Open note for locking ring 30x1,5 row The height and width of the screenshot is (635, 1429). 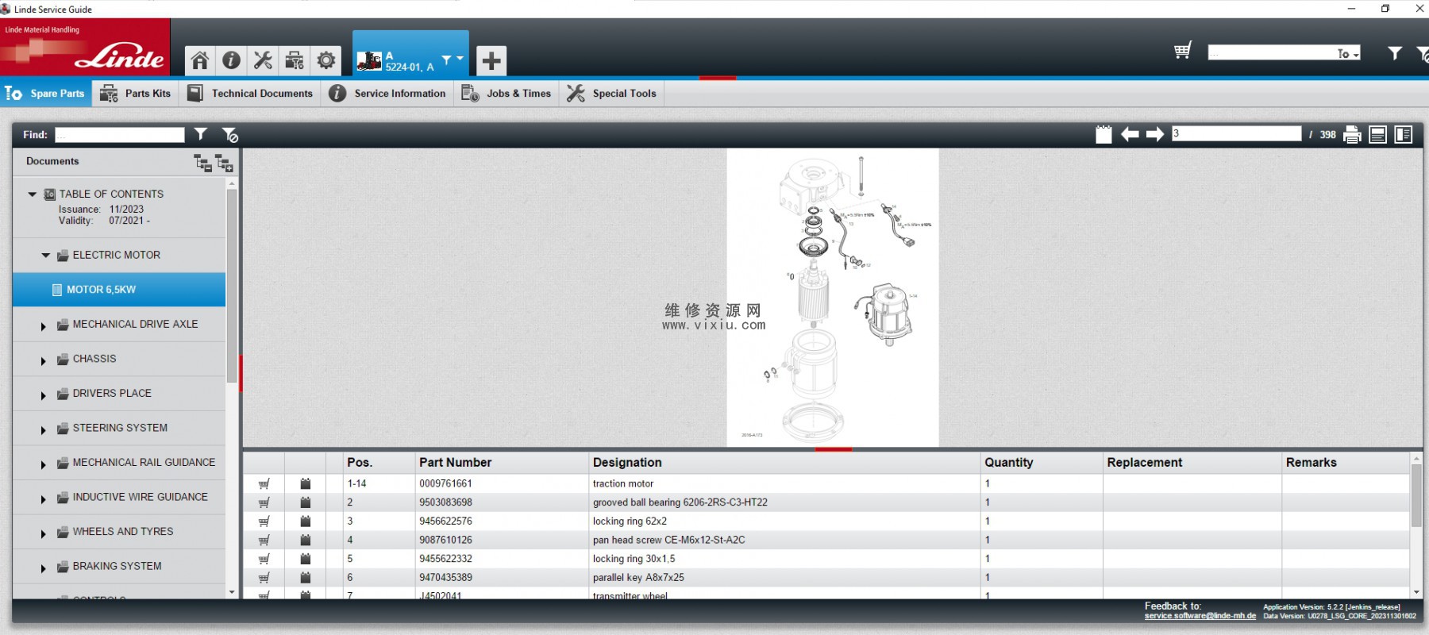pyautogui.click(x=306, y=559)
